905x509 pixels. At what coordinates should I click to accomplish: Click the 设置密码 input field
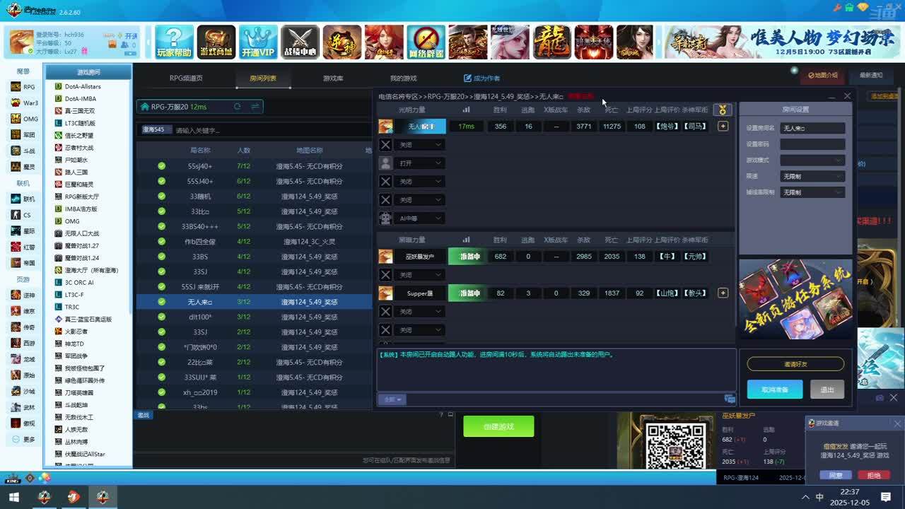point(812,144)
